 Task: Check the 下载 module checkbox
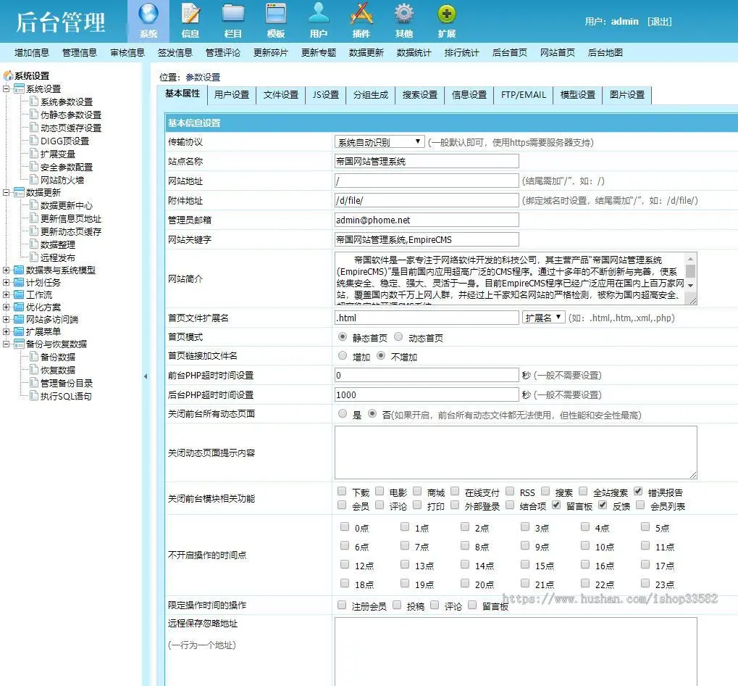[342, 492]
